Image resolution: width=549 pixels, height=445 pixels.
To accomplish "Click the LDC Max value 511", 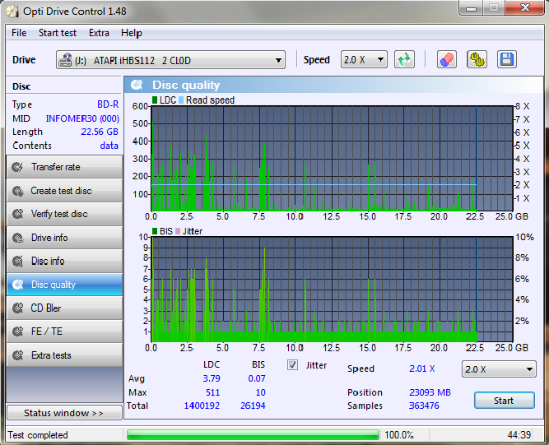I will click(213, 392).
